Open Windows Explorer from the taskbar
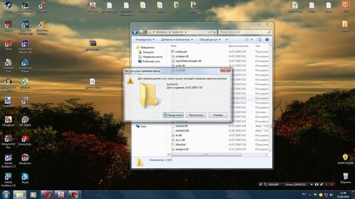Viewport: 355px width, 199px height. click(x=19, y=195)
